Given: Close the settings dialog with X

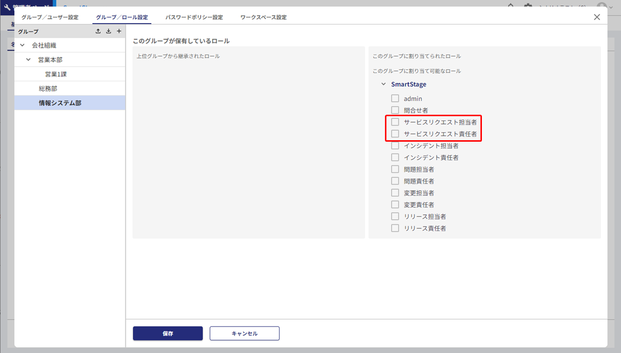Looking at the screenshot, I should click(x=597, y=17).
